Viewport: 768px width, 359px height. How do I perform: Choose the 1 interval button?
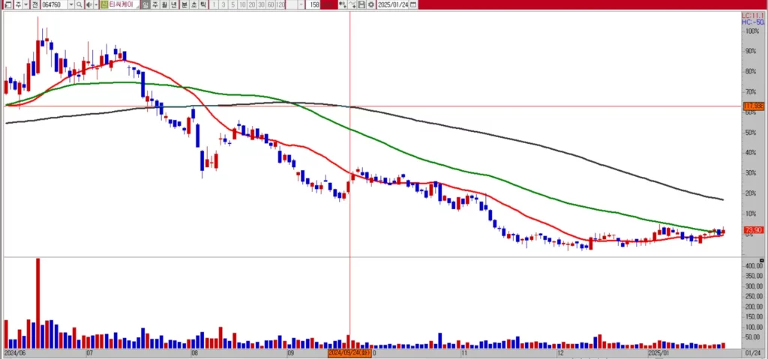pyautogui.click(x=214, y=5)
